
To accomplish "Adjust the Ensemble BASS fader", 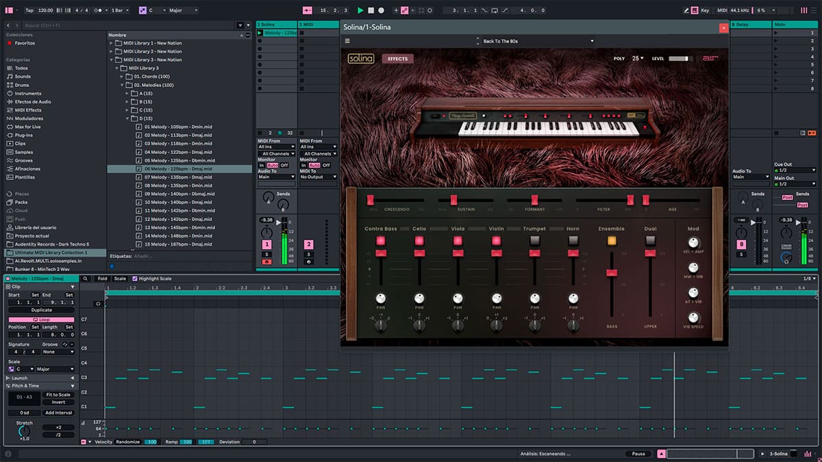I will (x=611, y=273).
